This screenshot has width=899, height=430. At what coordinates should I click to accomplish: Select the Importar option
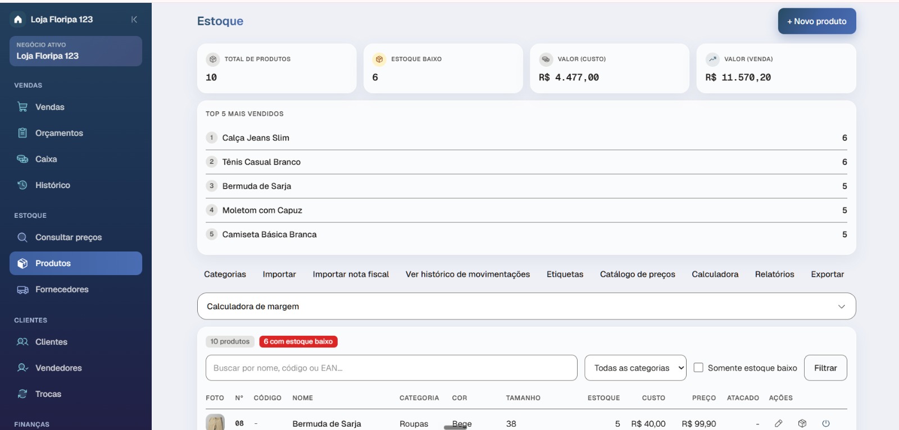279,274
